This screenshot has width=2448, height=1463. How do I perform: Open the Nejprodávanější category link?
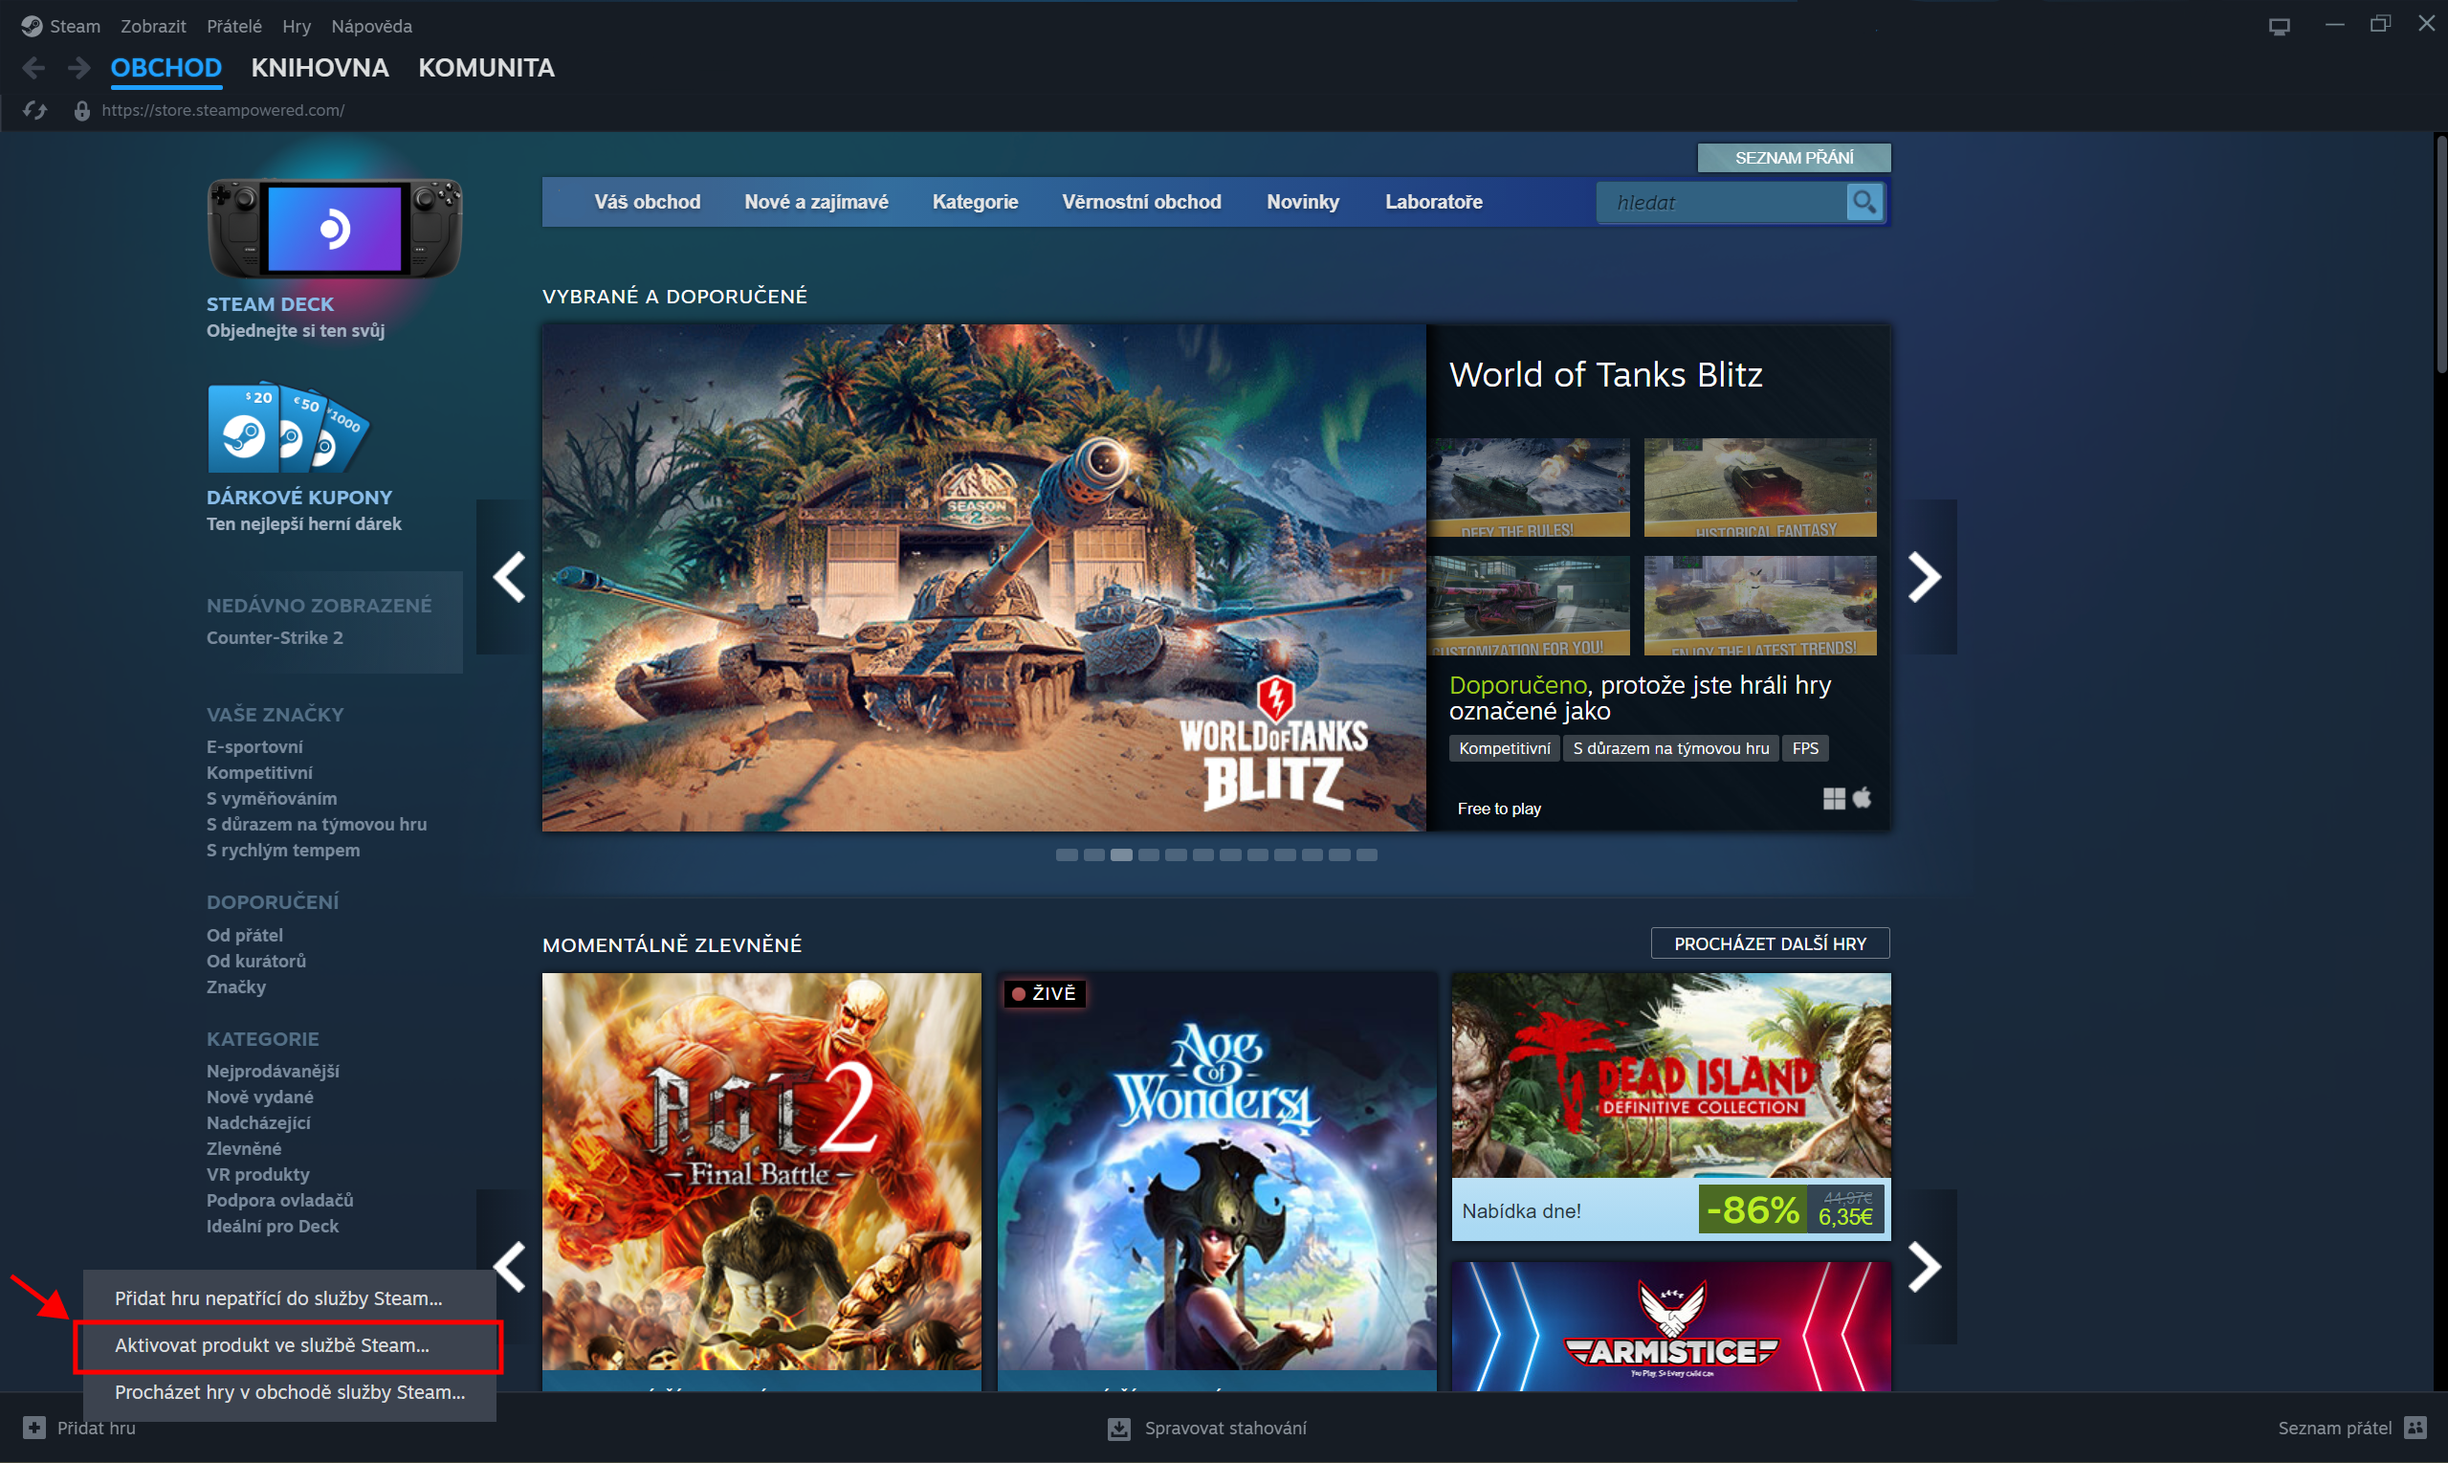[273, 1071]
